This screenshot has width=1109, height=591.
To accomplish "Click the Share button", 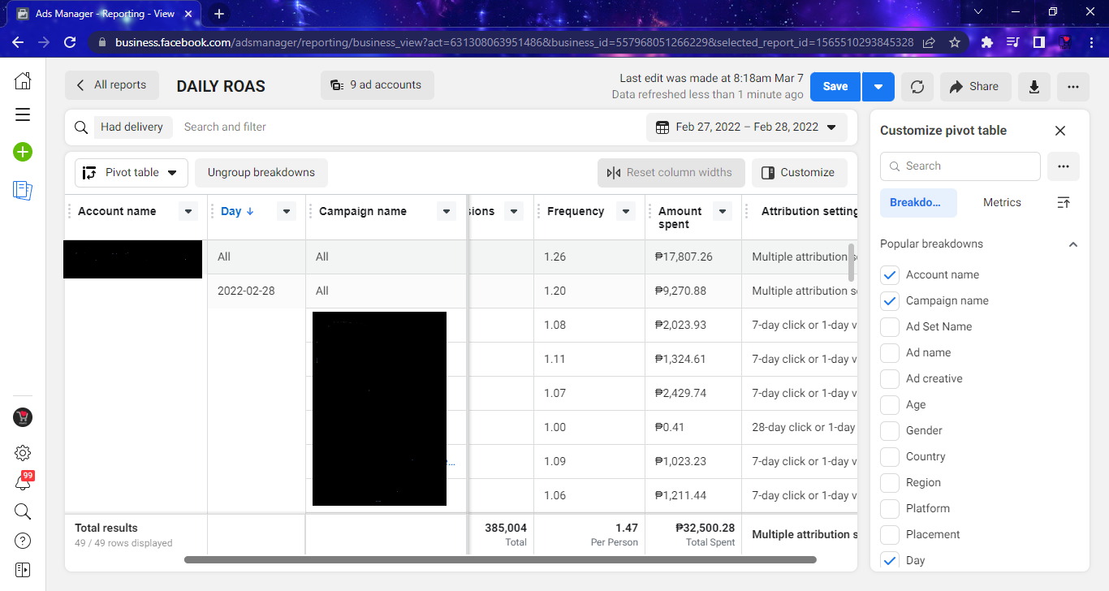I will point(975,87).
